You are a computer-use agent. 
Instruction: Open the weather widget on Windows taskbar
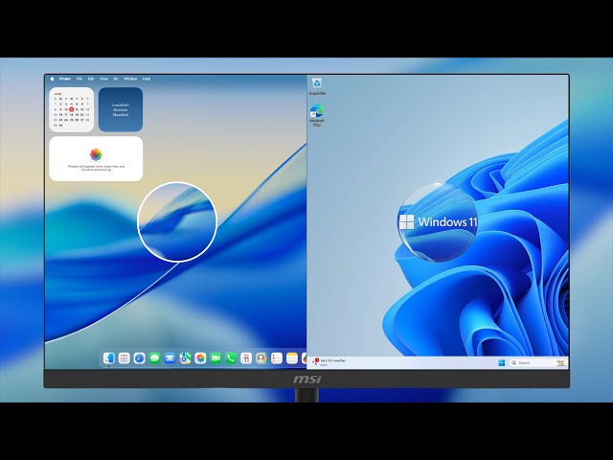(x=329, y=362)
